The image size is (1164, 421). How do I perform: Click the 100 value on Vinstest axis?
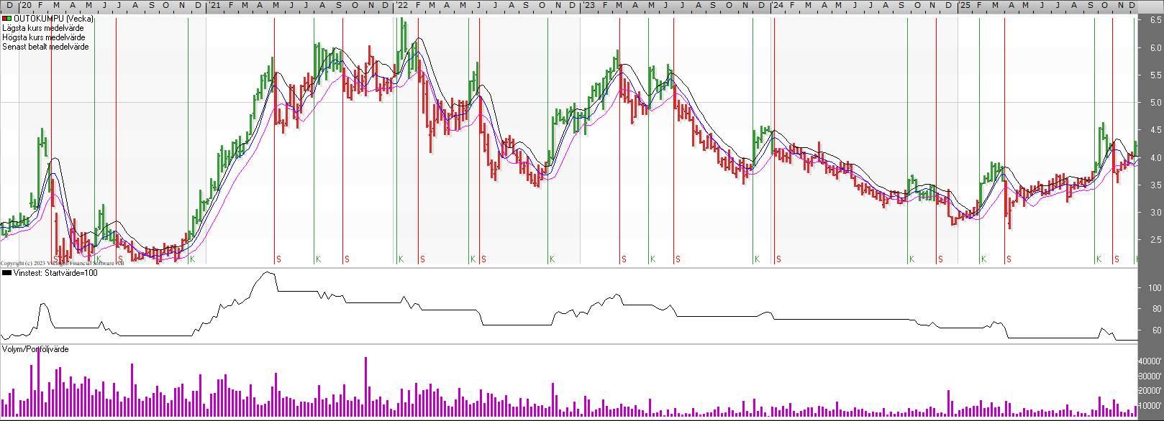1155,287
